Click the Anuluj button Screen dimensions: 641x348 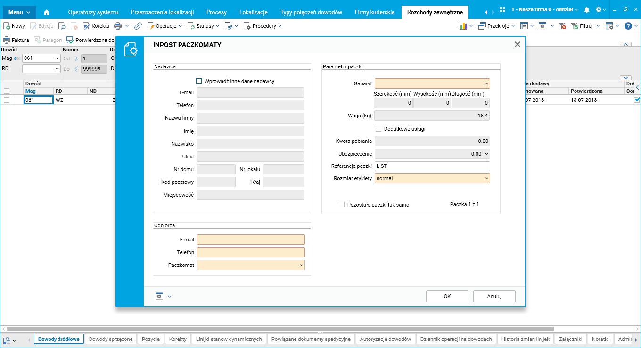494,296
